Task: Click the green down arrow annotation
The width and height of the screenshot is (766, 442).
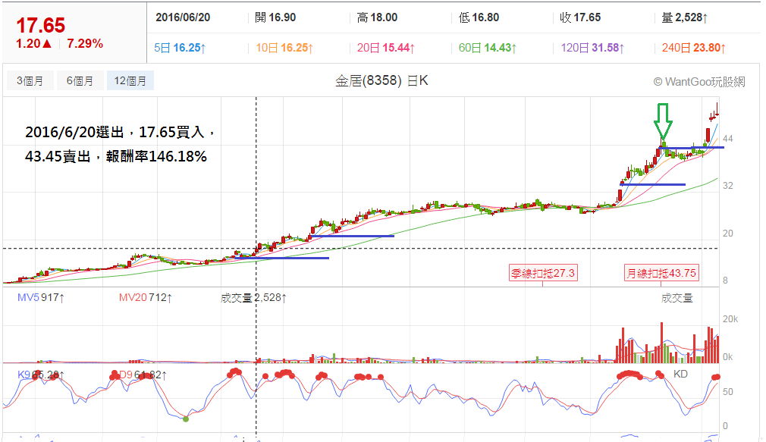Action: tap(663, 121)
